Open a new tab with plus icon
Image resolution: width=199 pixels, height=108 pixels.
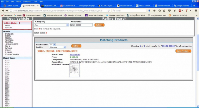(194, 6)
